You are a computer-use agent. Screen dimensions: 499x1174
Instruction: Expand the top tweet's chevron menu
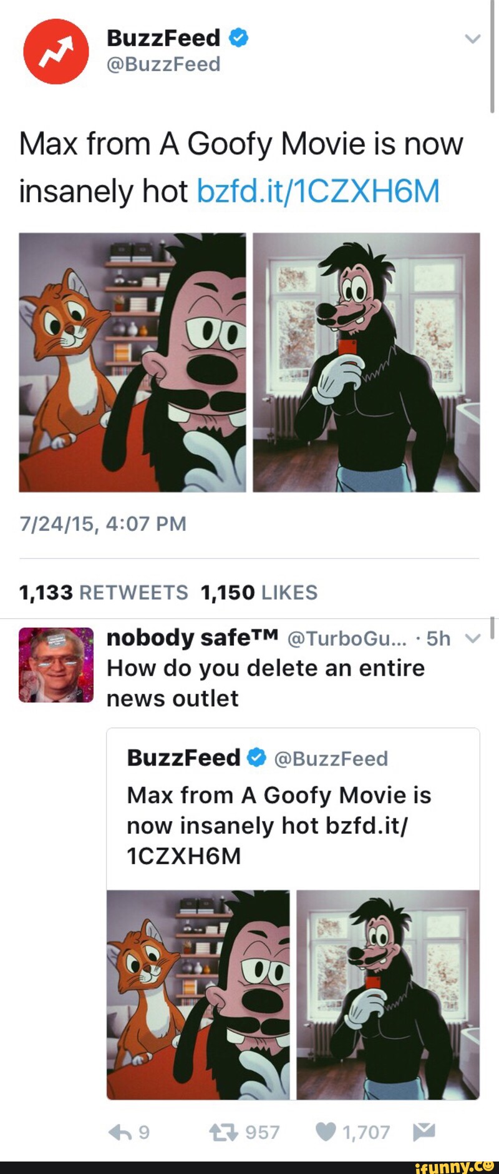click(473, 39)
